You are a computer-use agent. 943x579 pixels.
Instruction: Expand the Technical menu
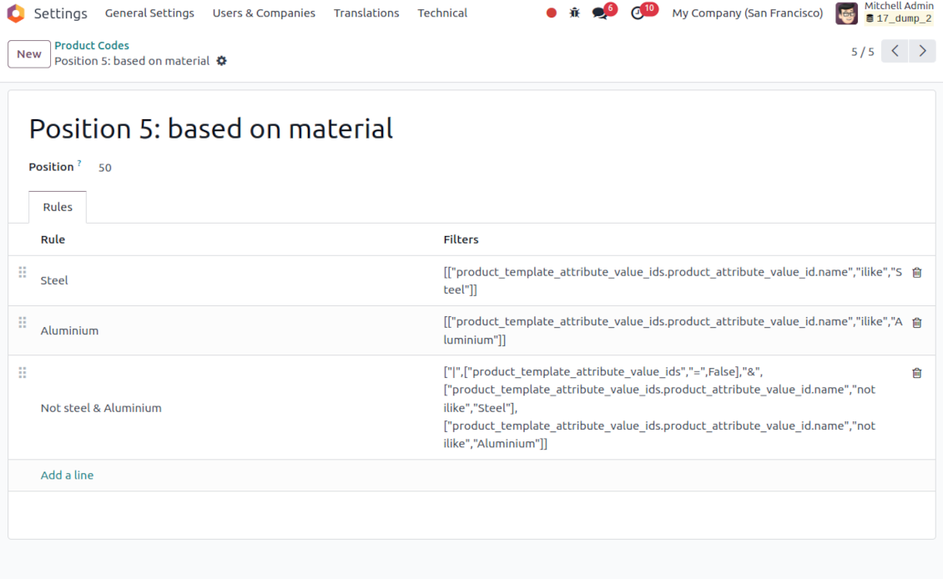[x=442, y=13]
